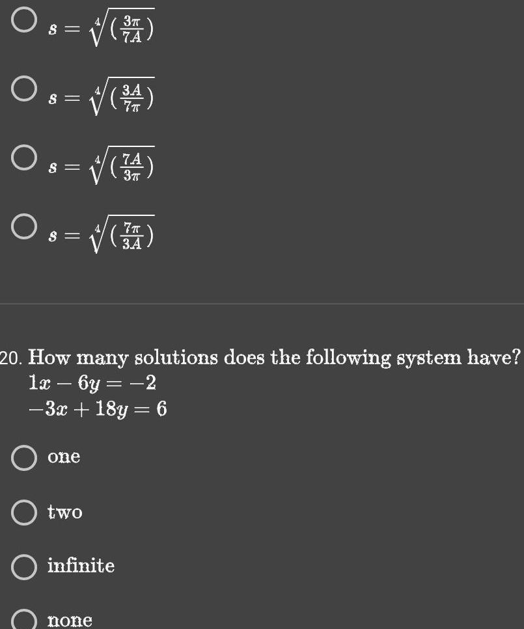524x629 pixels.
Task: Choose the answer 'two'
Action: point(23,513)
